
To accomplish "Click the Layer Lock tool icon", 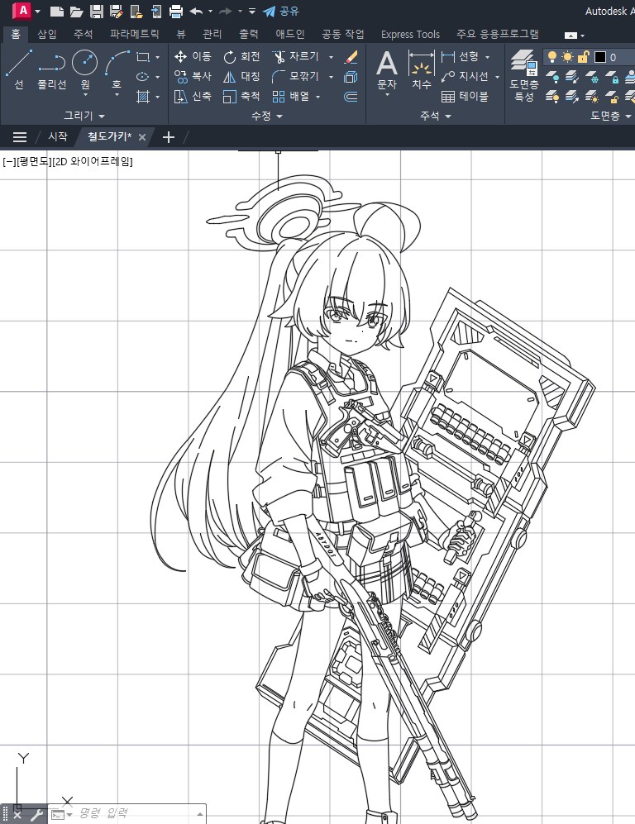I will tap(611, 77).
